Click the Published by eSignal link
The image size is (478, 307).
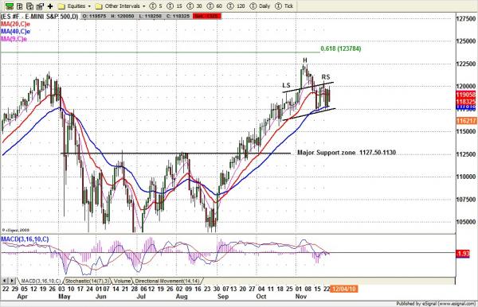[x=437, y=304]
